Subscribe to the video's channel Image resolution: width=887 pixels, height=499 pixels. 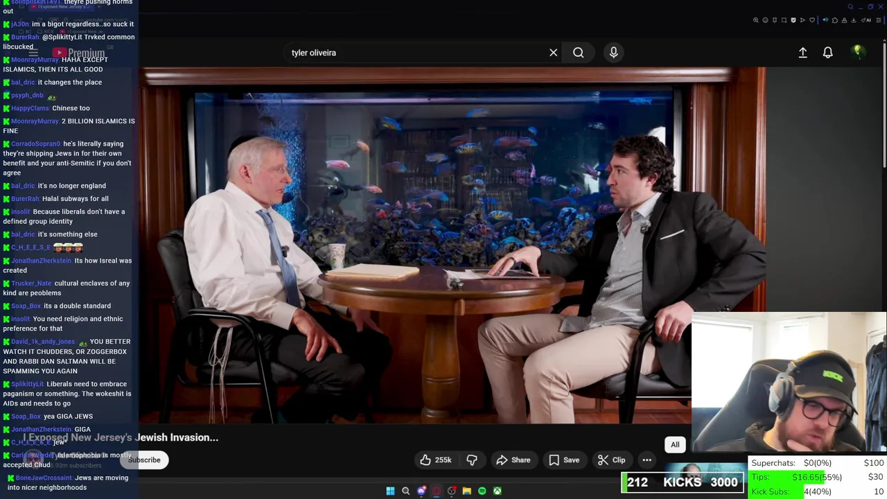point(144,460)
